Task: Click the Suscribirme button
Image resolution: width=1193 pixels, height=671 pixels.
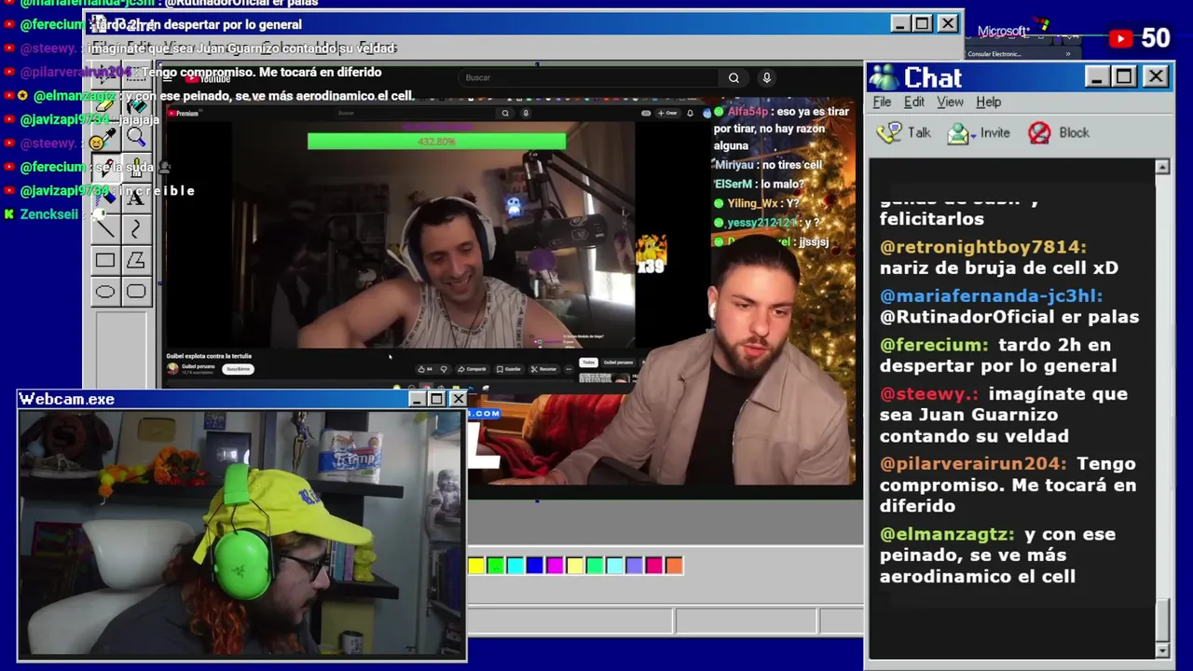Action: (238, 369)
